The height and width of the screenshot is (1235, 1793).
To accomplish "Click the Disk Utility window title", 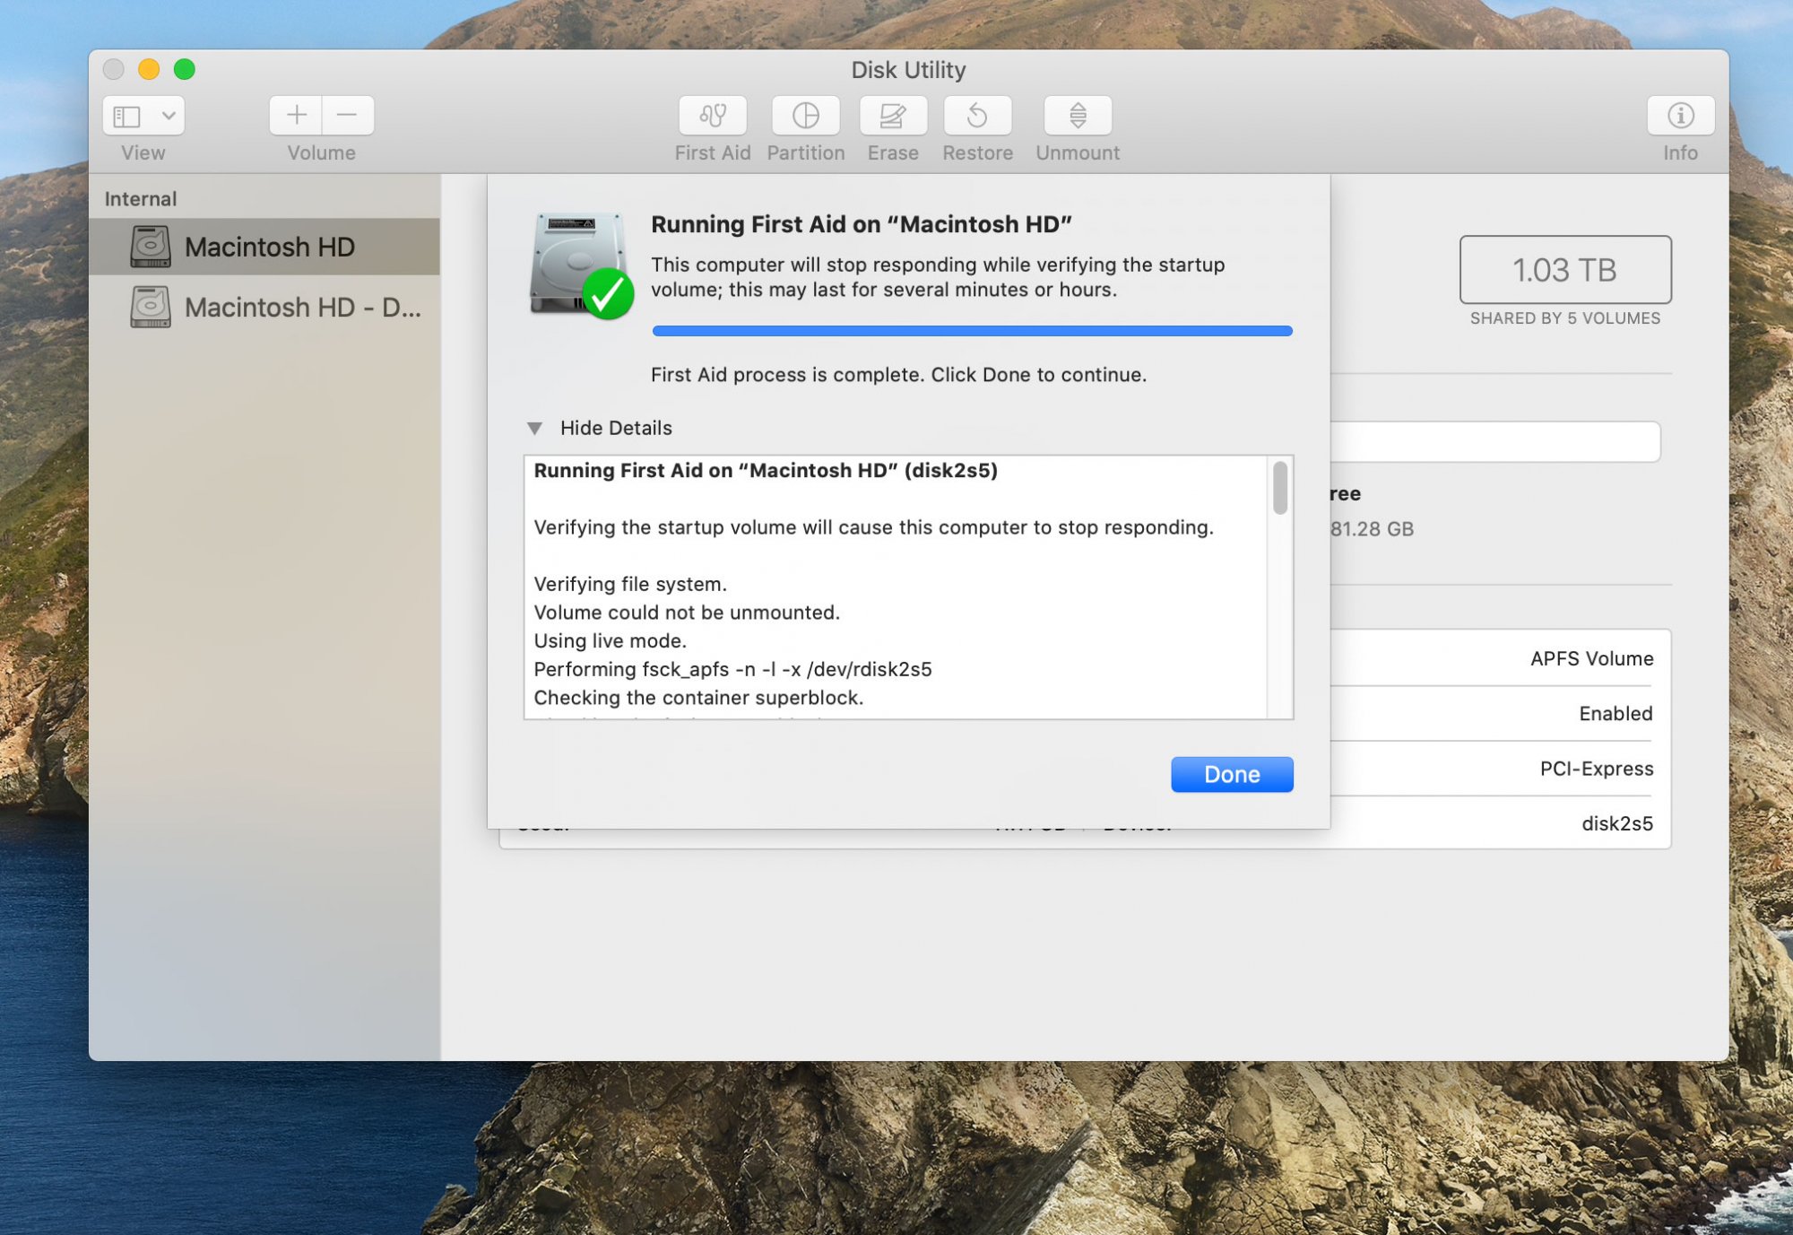I will click(908, 70).
